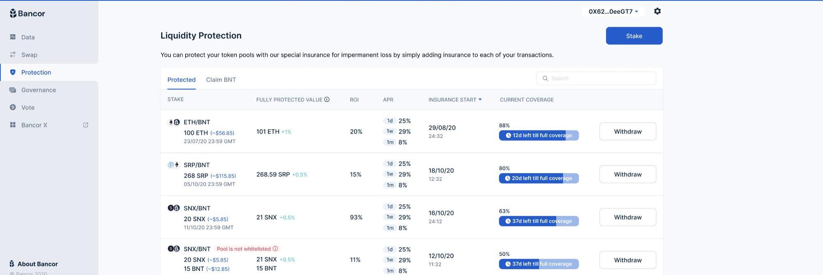Click the Bancor logo in the sidebar
The width and height of the screenshot is (823, 275).
(x=27, y=13)
